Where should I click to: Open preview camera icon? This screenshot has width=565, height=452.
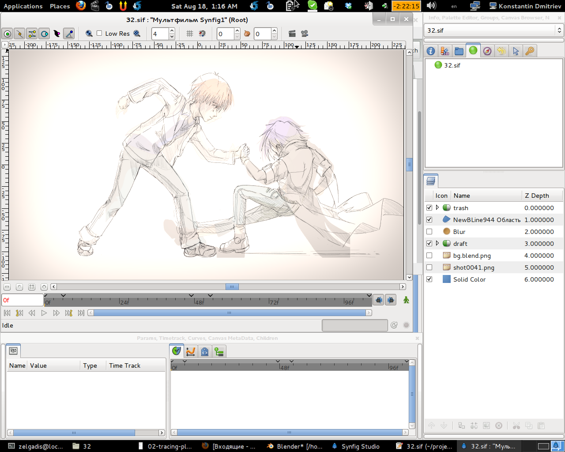point(304,34)
